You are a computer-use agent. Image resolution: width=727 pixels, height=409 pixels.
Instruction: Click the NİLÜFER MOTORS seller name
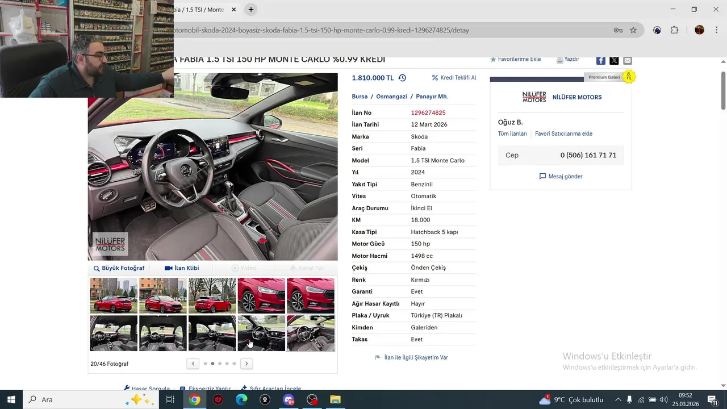coord(577,97)
